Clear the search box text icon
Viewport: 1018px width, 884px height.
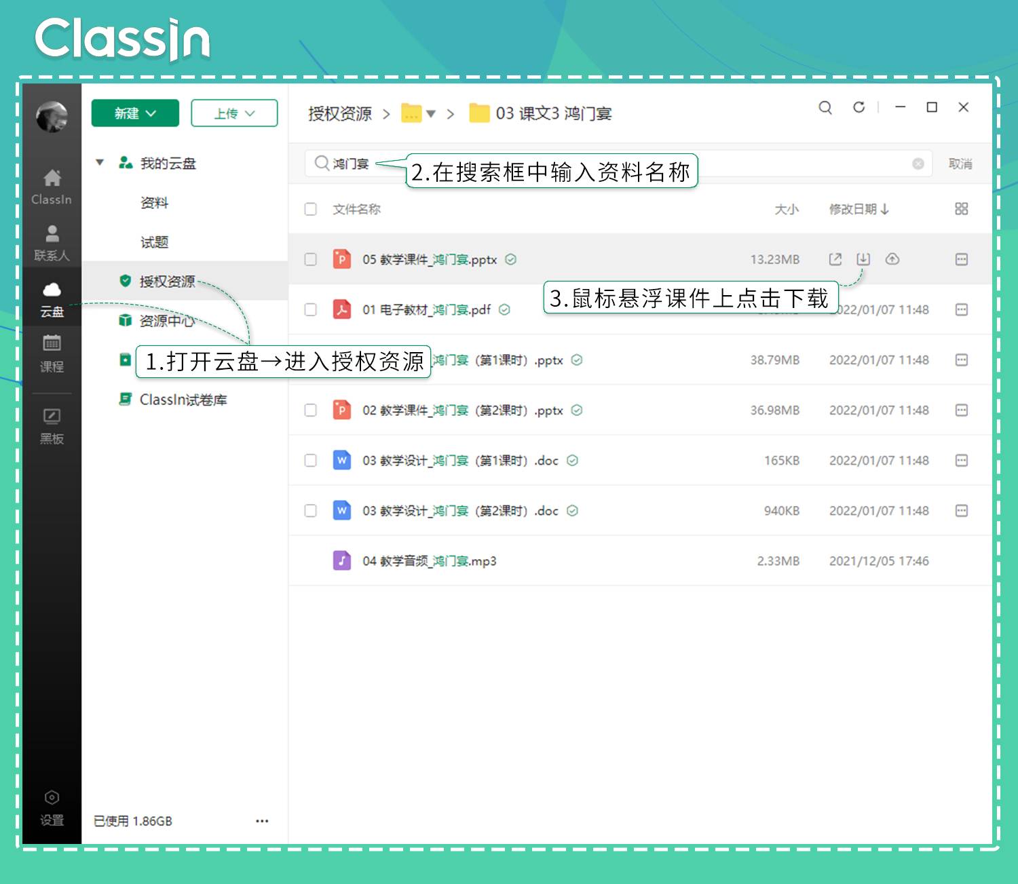918,164
